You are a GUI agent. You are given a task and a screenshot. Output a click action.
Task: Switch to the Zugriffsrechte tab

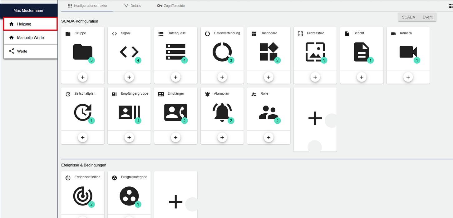pos(171,6)
